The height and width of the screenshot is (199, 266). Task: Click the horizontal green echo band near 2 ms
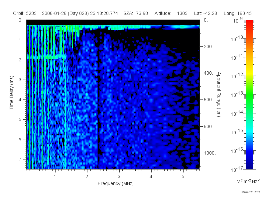(x=47, y=57)
